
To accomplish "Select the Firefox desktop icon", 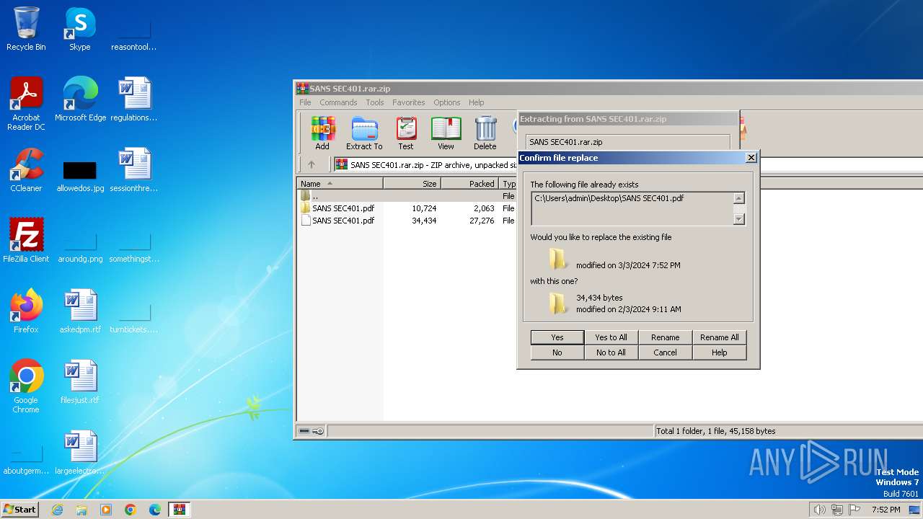I will click(26, 311).
